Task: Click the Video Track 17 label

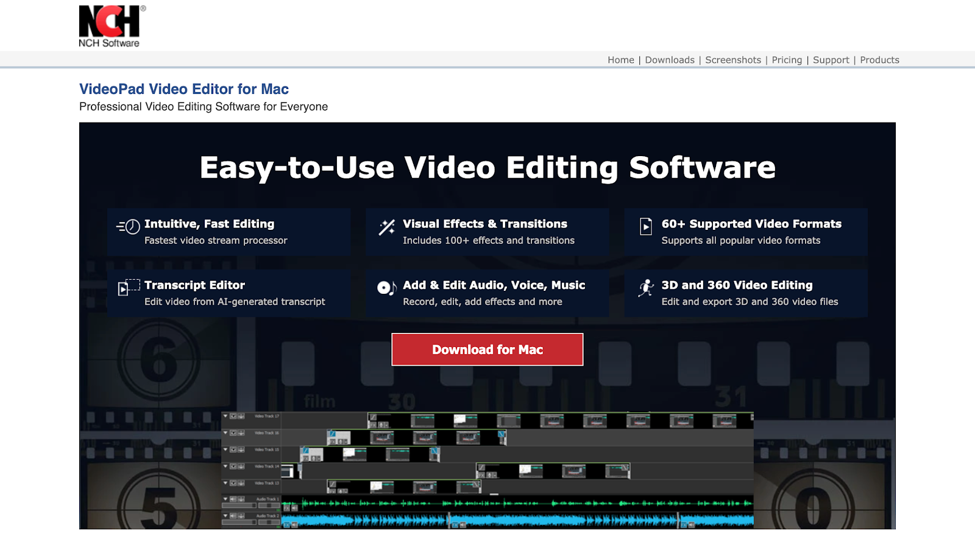Action: point(267,416)
